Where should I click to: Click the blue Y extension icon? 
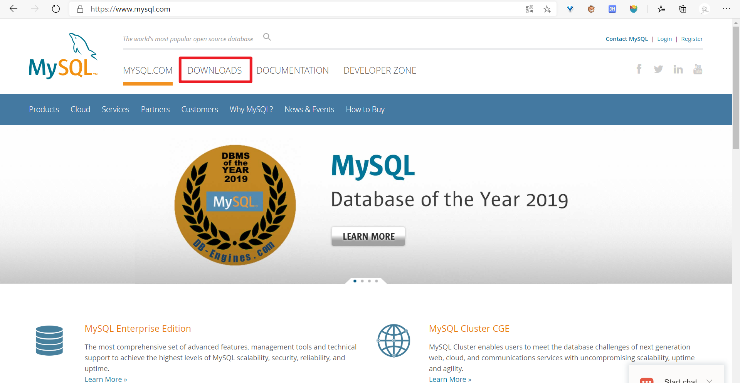[x=570, y=9]
